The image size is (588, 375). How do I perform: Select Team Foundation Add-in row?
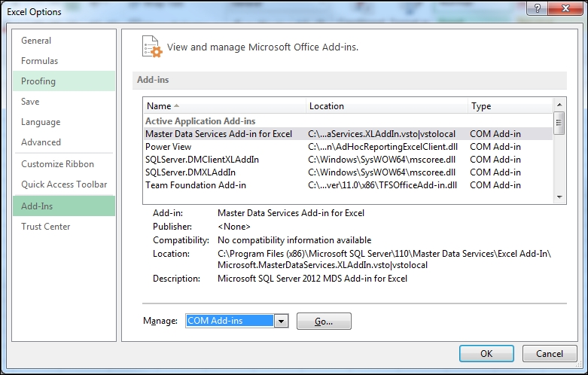coord(348,185)
